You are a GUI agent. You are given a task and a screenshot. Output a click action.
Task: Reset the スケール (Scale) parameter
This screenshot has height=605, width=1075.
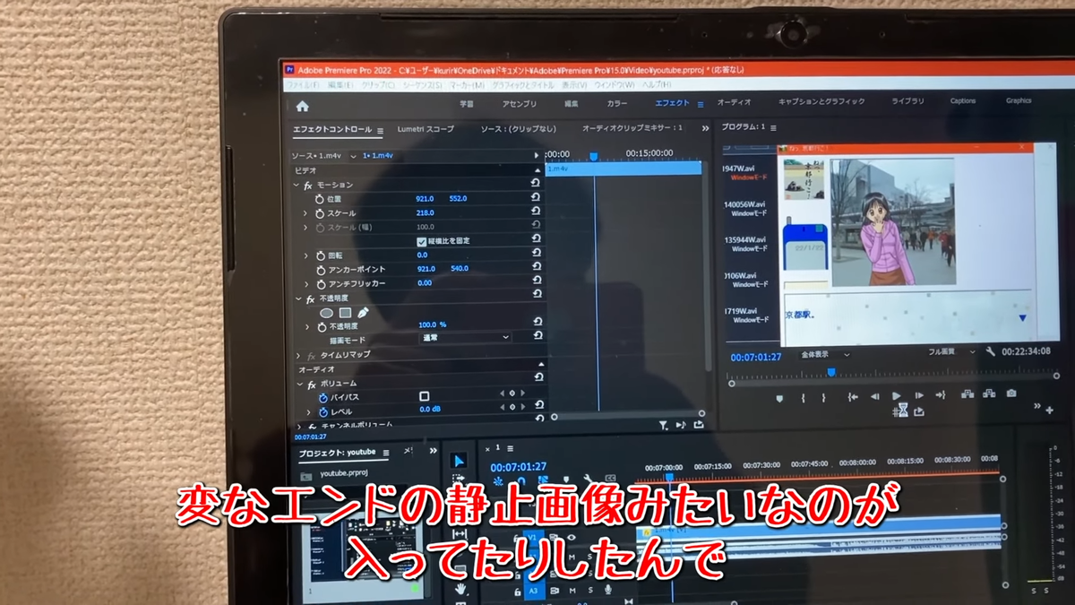pyautogui.click(x=536, y=212)
